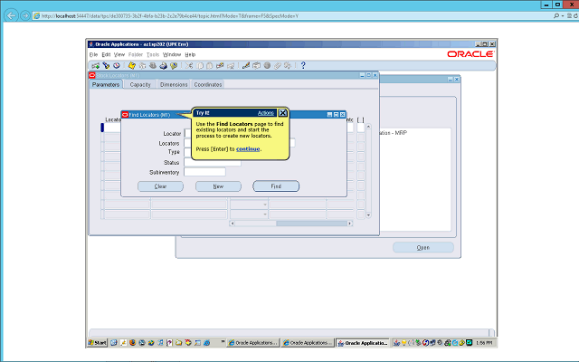Viewport: 579px width, 362px height.
Task: Click the Stock Locators scroll down arrow
Action: 368,215
